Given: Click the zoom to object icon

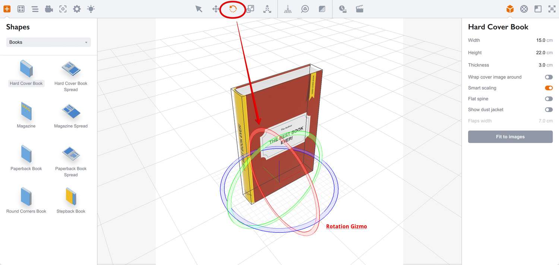Looking at the screenshot, I should click(305, 9).
